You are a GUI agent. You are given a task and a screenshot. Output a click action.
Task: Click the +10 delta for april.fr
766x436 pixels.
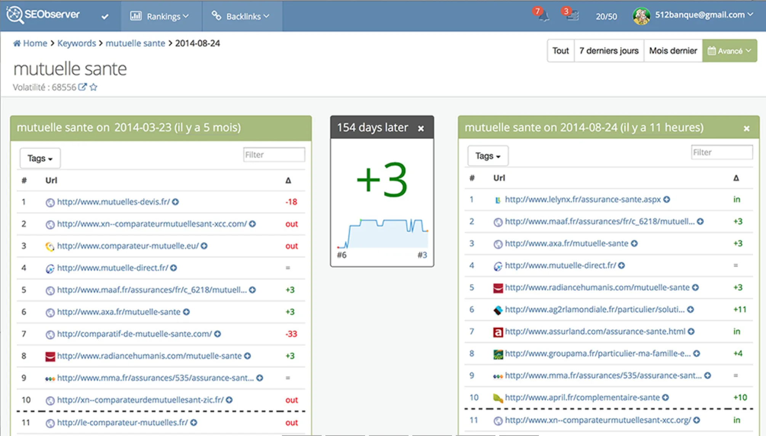point(740,398)
